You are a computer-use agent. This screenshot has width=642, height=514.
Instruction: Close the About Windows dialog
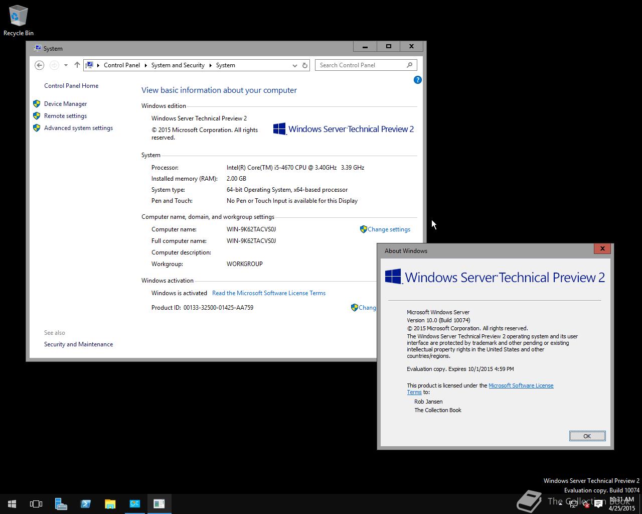pos(602,248)
